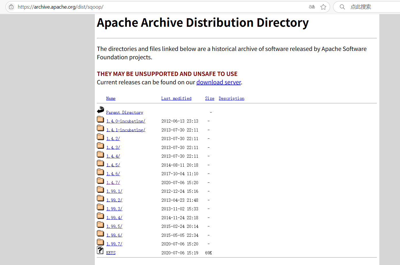Sort listing by Name column
This screenshot has width=400, height=265.
111,98
